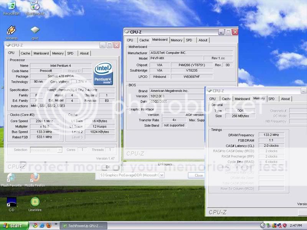Switch to Mainboard tab in the Memory timings window
This screenshot has width=307, height=230.
(242, 99)
